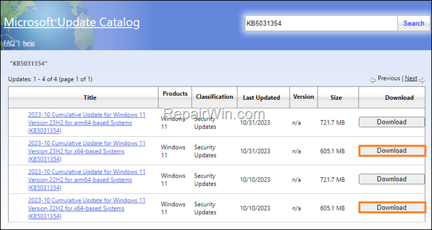Open the 23H2 x64-based Systems update link
Image resolution: width=432 pixels, height=230 pixels.
click(87, 151)
